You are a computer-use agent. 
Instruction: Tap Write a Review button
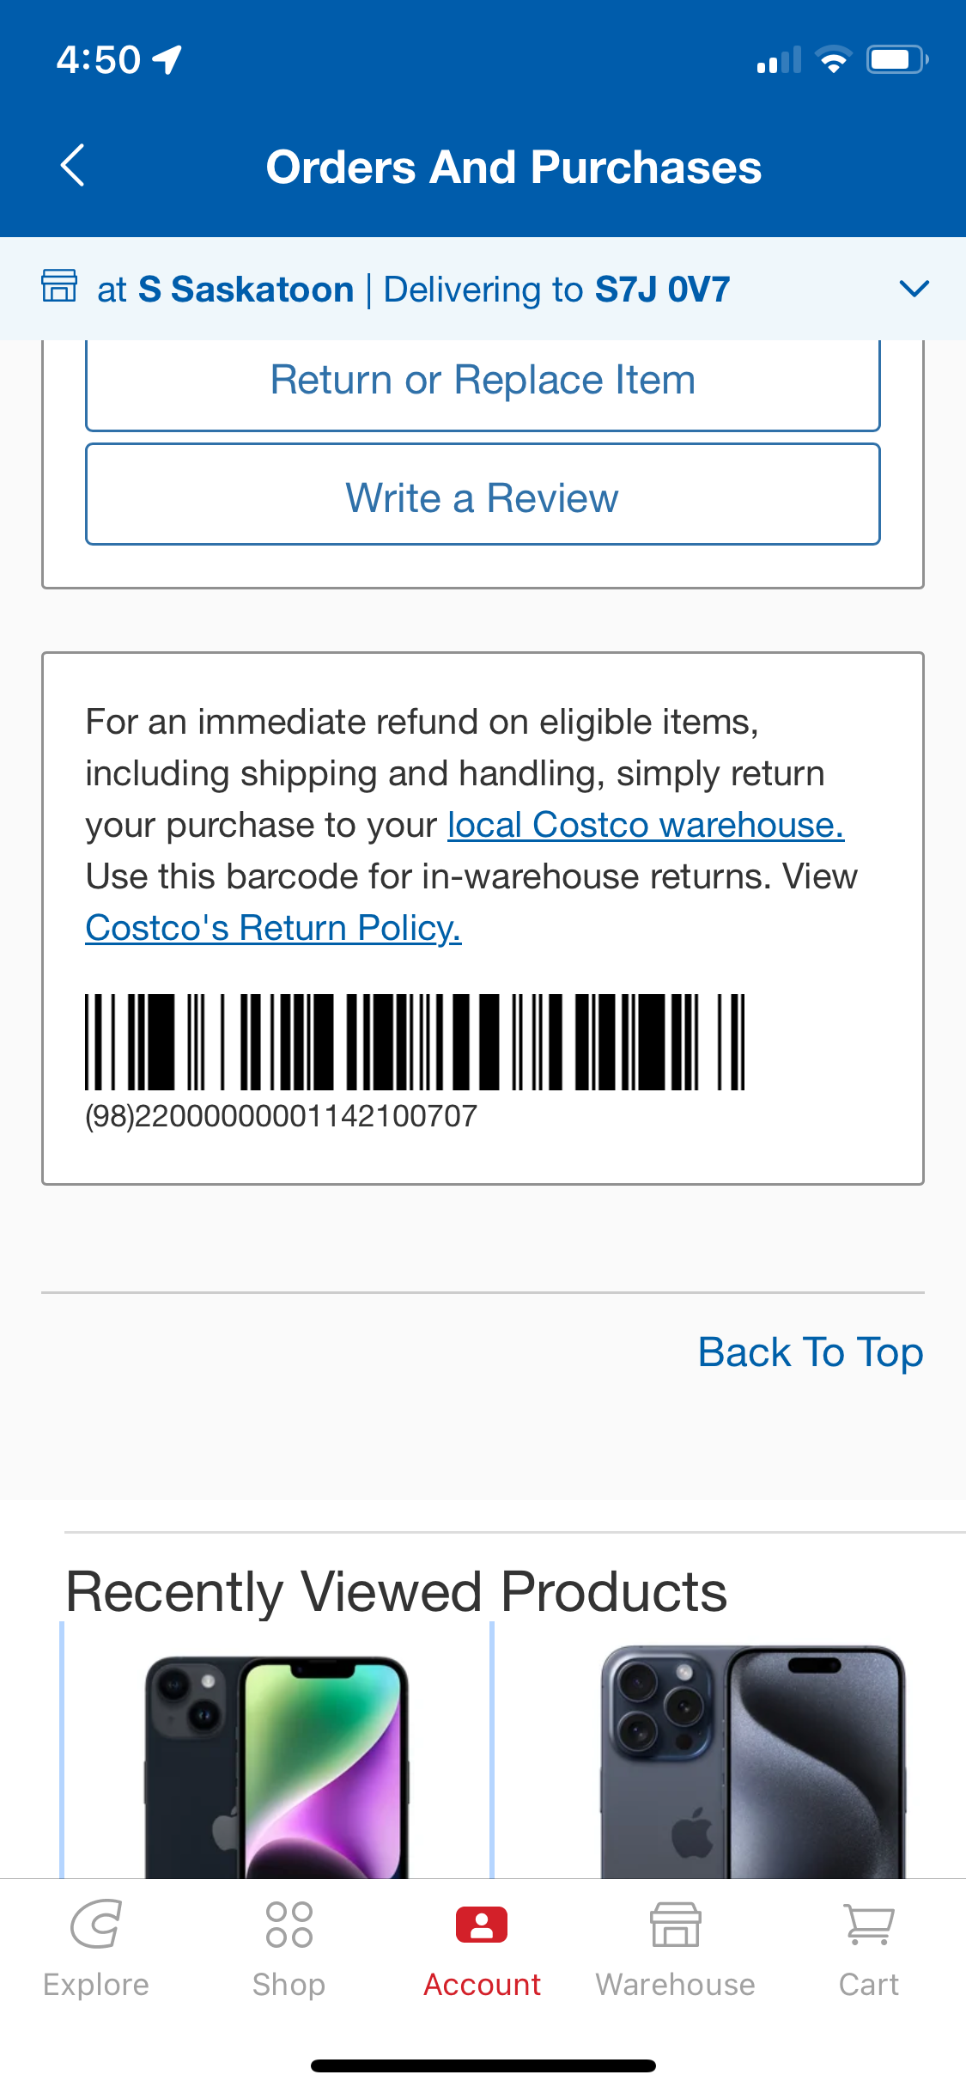tap(483, 495)
